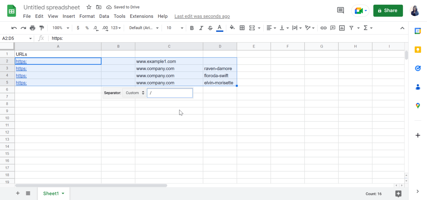Open the Functions sigma dropdown
Image resolution: width=427 pixels, height=200 pixels.
[368, 28]
